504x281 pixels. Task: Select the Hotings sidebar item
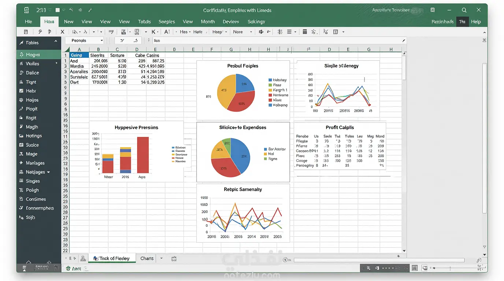tap(38, 136)
